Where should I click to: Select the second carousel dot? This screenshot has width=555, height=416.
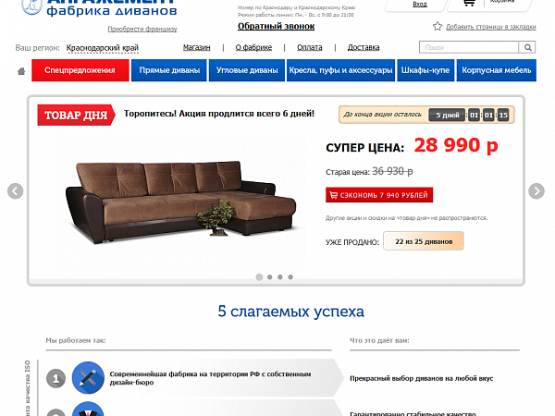(x=270, y=277)
